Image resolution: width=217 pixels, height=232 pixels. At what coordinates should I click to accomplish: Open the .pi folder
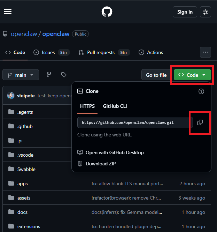(20, 141)
